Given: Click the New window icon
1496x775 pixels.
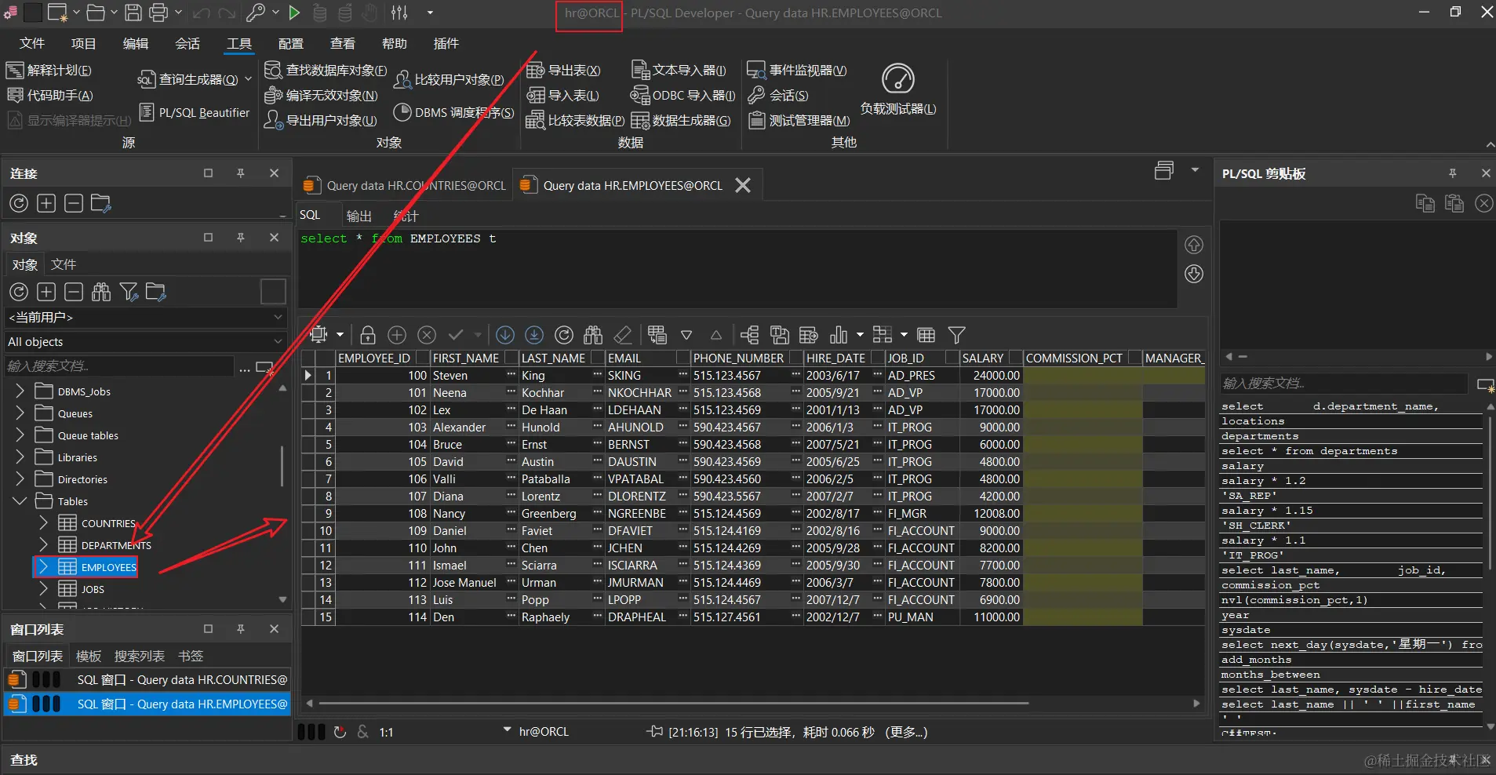Looking at the screenshot, I should pyautogui.click(x=57, y=13).
